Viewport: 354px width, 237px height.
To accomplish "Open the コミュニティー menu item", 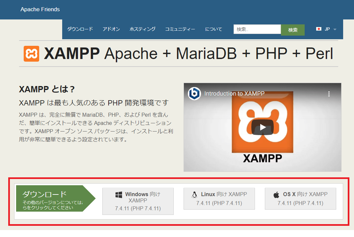I will click(180, 29).
